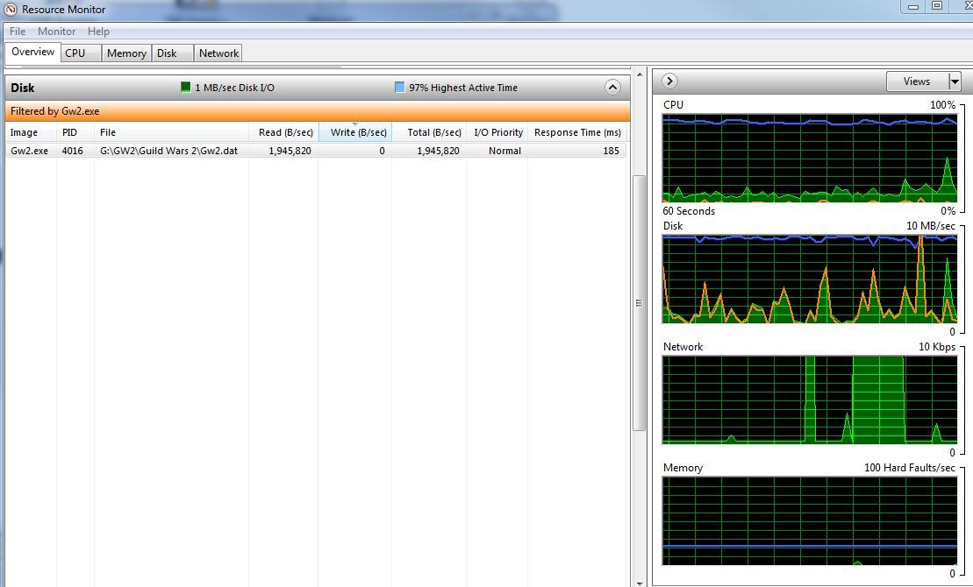
Task: Click the scroll up arrow of main pane
Action: tap(639, 74)
